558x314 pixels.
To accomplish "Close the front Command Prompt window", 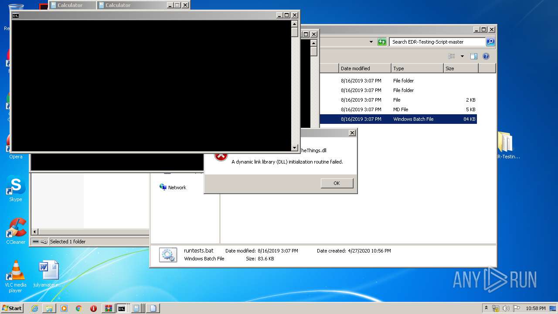I will [294, 15].
